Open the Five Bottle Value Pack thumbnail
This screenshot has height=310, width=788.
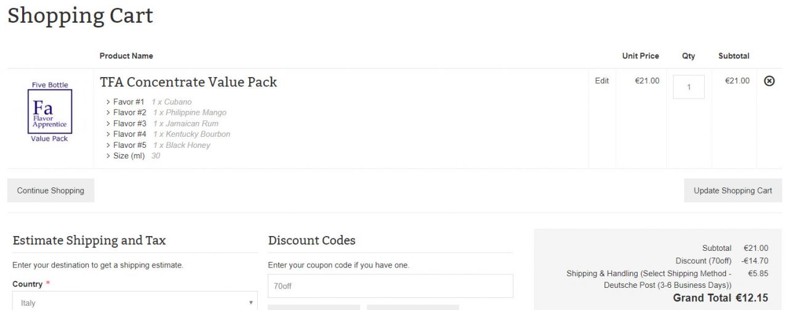coord(50,112)
